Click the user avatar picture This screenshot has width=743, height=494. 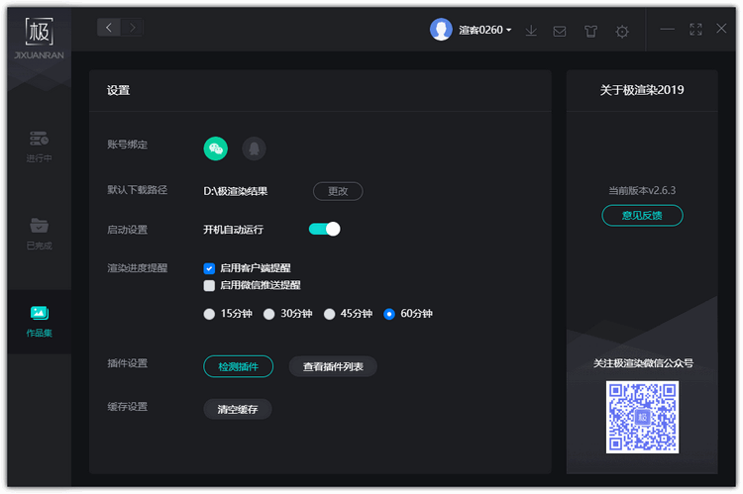pos(441,30)
